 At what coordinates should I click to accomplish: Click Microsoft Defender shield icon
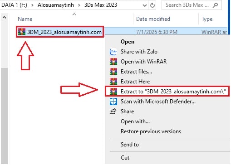[113, 102]
